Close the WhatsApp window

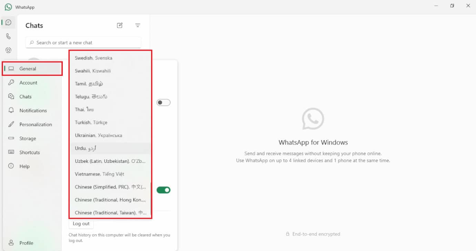(x=468, y=6)
